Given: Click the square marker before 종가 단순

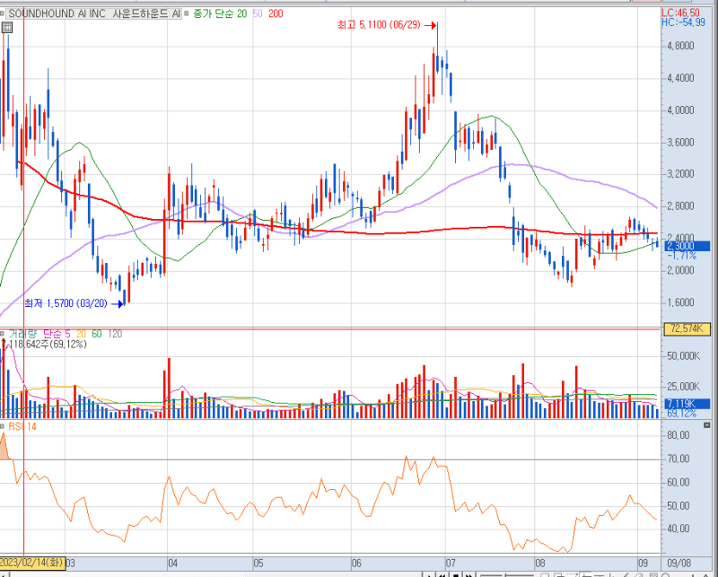Looking at the screenshot, I should pyautogui.click(x=188, y=14).
